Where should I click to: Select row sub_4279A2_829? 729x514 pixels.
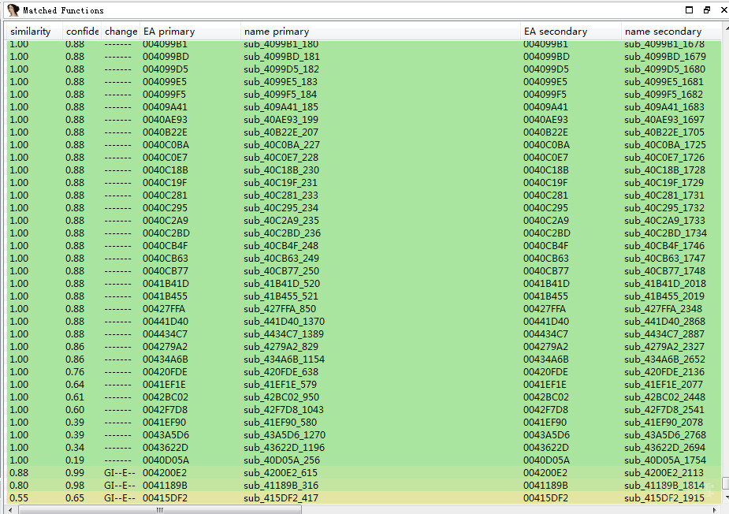click(363, 347)
